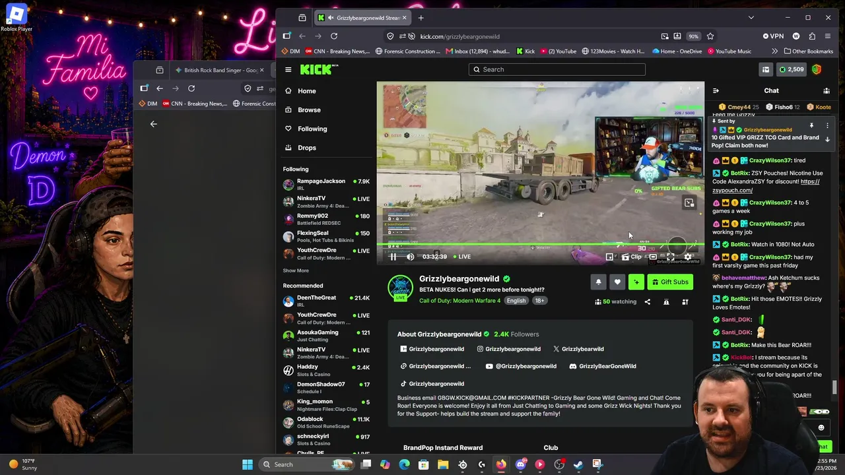Report the channel using the alert icon
The width and height of the screenshot is (845, 475).
click(666, 301)
